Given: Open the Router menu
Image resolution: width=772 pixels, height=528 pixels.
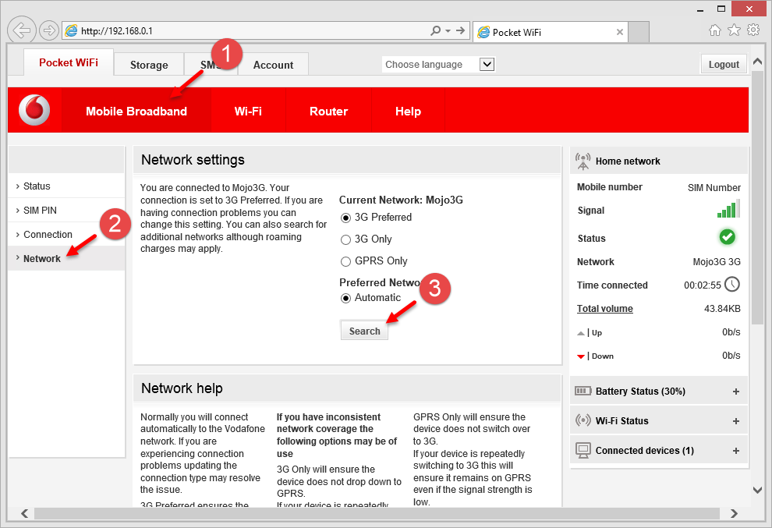Looking at the screenshot, I should pyautogui.click(x=328, y=112).
